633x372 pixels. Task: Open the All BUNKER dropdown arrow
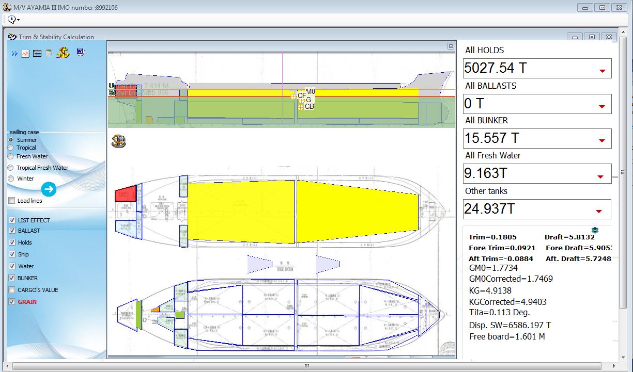click(x=601, y=141)
